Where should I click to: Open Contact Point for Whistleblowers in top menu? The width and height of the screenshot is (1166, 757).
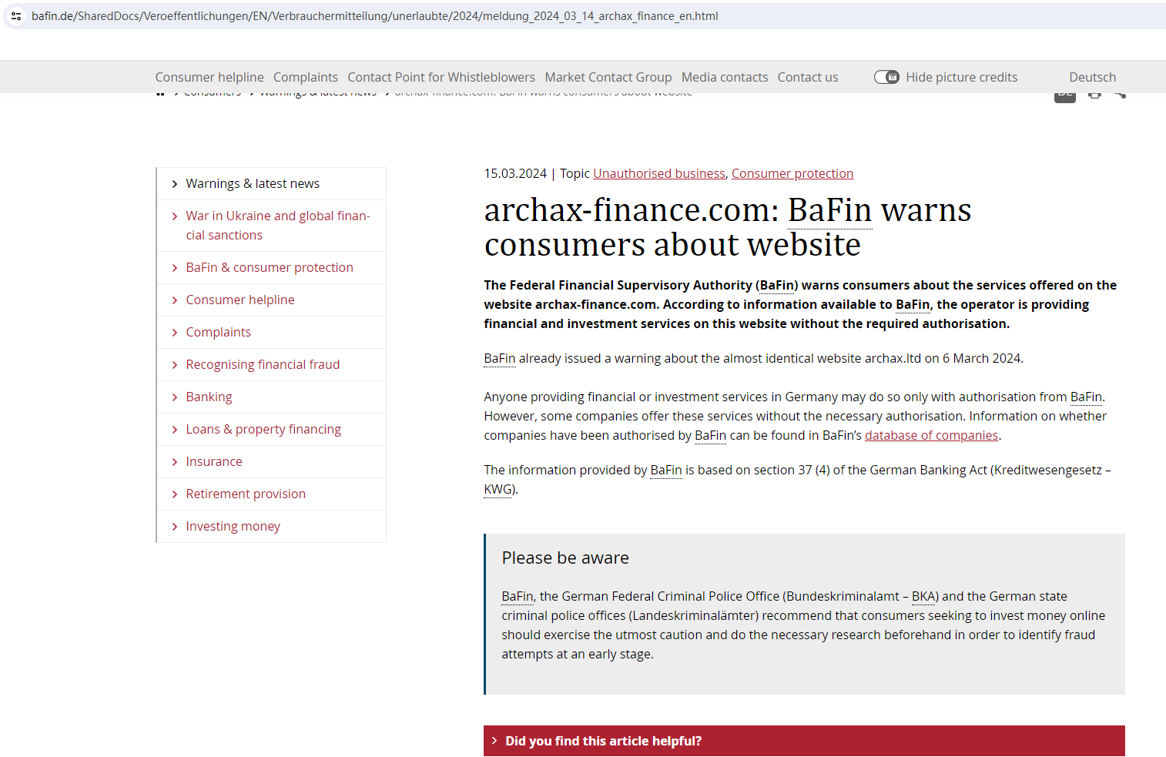coord(441,77)
